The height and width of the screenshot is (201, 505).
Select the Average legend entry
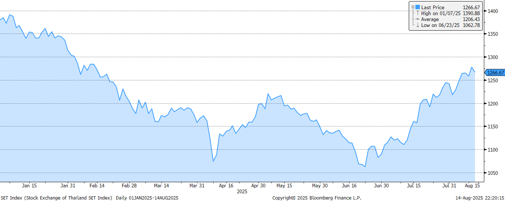click(x=430, y=19)
